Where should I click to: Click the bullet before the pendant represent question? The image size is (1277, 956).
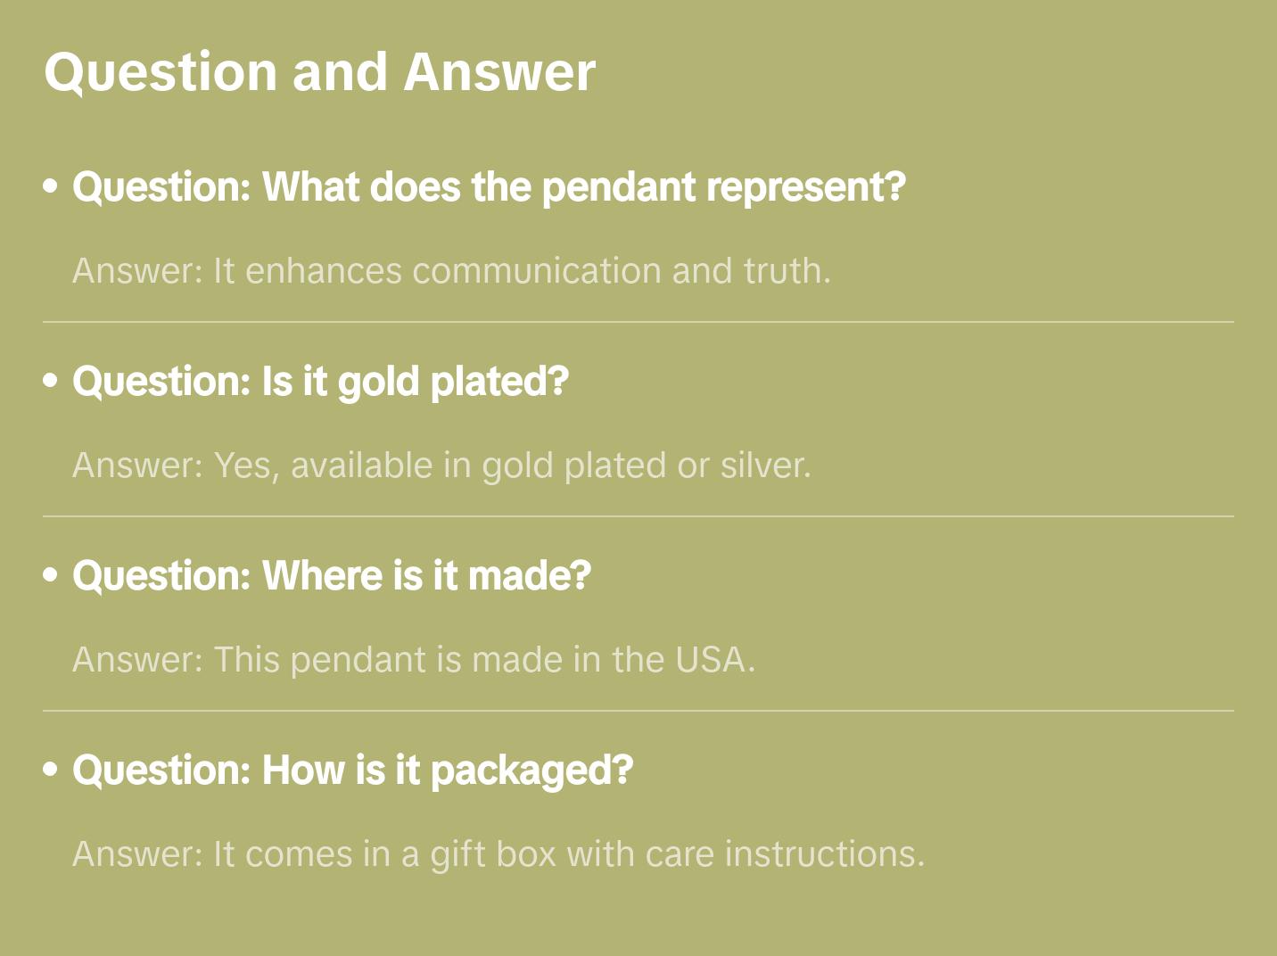[x=51, y=186]
